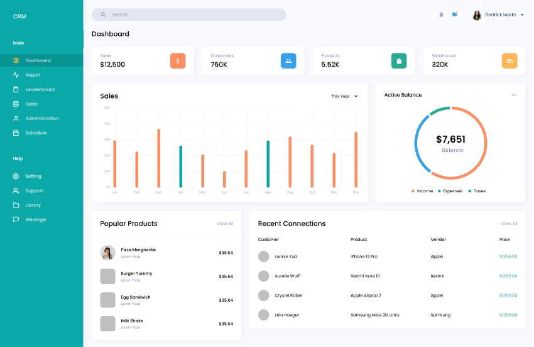This screenshot has height=347, width=534.
Task: Click the Schedule calendar icon in sidebar
Action: click(16, 133)
